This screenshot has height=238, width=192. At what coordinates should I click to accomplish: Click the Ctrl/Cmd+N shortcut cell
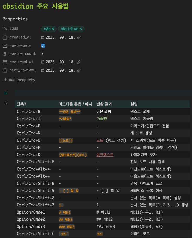[x=29, y=133]
